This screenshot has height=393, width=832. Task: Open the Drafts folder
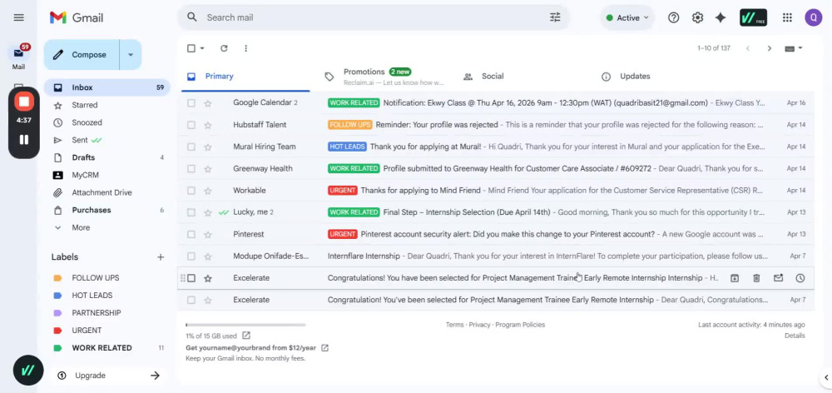tap(83, 157)
